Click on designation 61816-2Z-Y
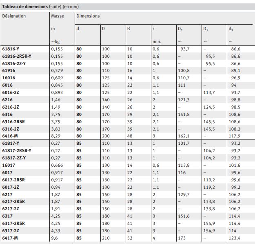Screen dimensions: 255x244 14,63
